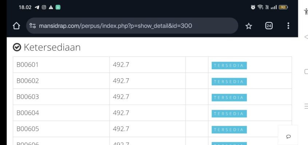Tap the 492.7 call number in row B00604

[x=121, y=113]
